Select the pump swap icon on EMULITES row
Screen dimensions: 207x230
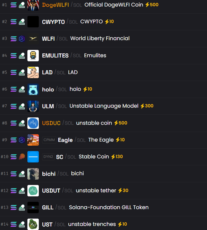click(22, 56)
